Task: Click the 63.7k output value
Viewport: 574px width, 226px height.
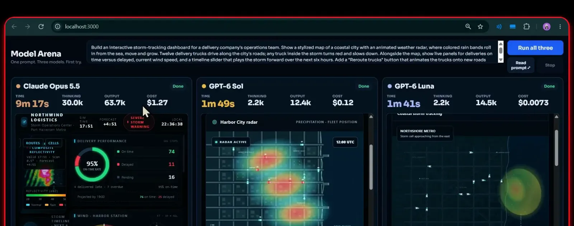Action: pyautogui.click(x=115, y=103)
